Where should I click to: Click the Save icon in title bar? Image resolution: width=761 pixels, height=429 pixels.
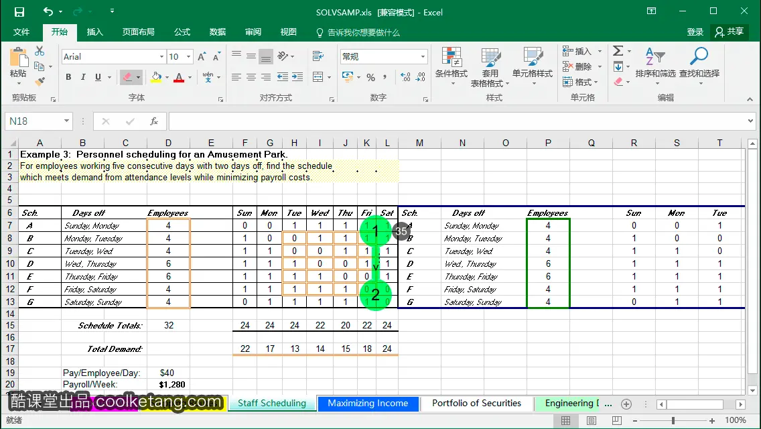(x=19, y=12)
